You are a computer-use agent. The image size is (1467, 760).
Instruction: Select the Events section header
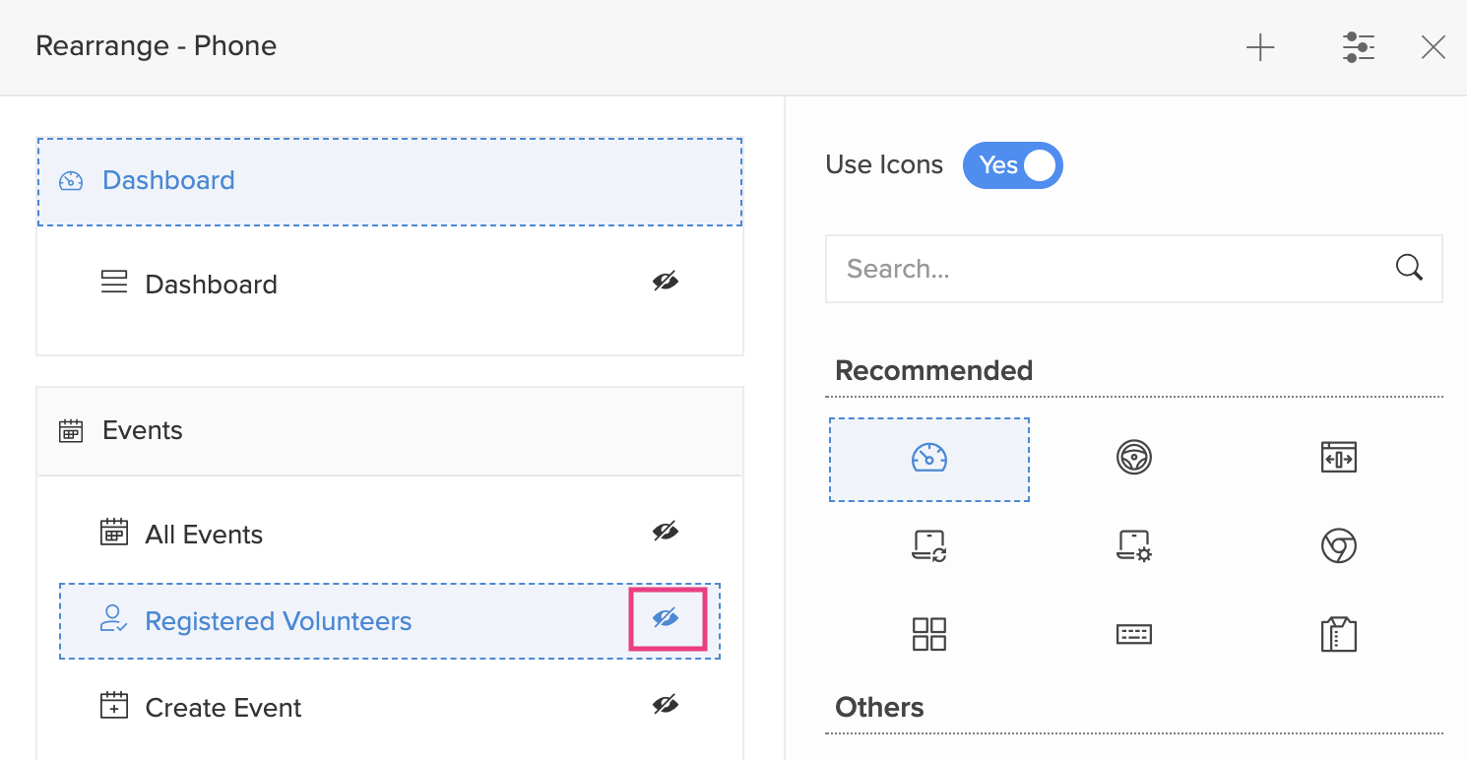[x=390, y=431]
